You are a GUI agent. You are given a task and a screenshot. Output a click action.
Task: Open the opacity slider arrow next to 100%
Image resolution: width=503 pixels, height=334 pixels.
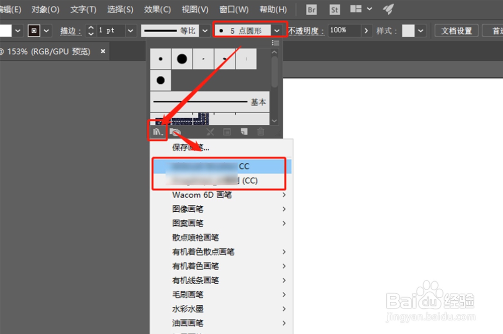click(366, 31)
